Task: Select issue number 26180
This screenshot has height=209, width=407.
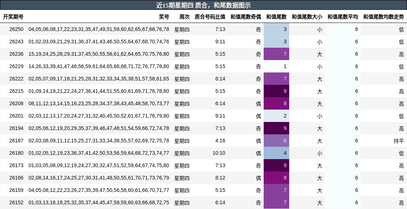Action: pos(16,153)
